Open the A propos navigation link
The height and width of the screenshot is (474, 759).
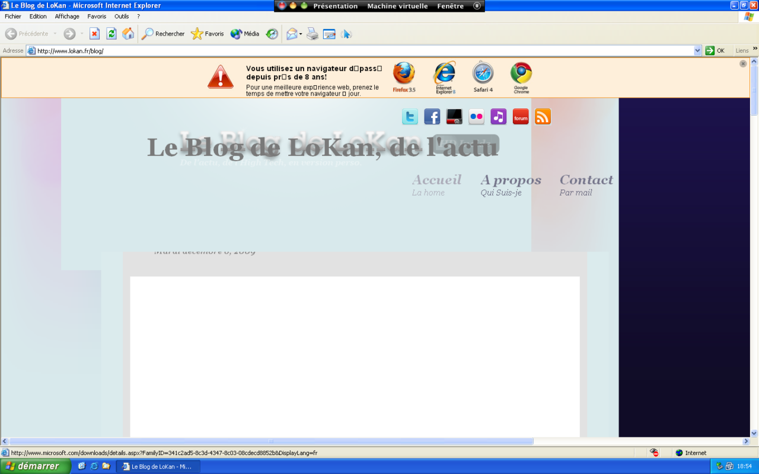511,184
